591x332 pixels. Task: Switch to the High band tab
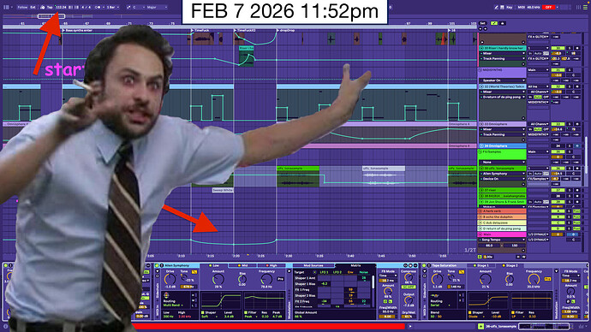click(271, 265)
